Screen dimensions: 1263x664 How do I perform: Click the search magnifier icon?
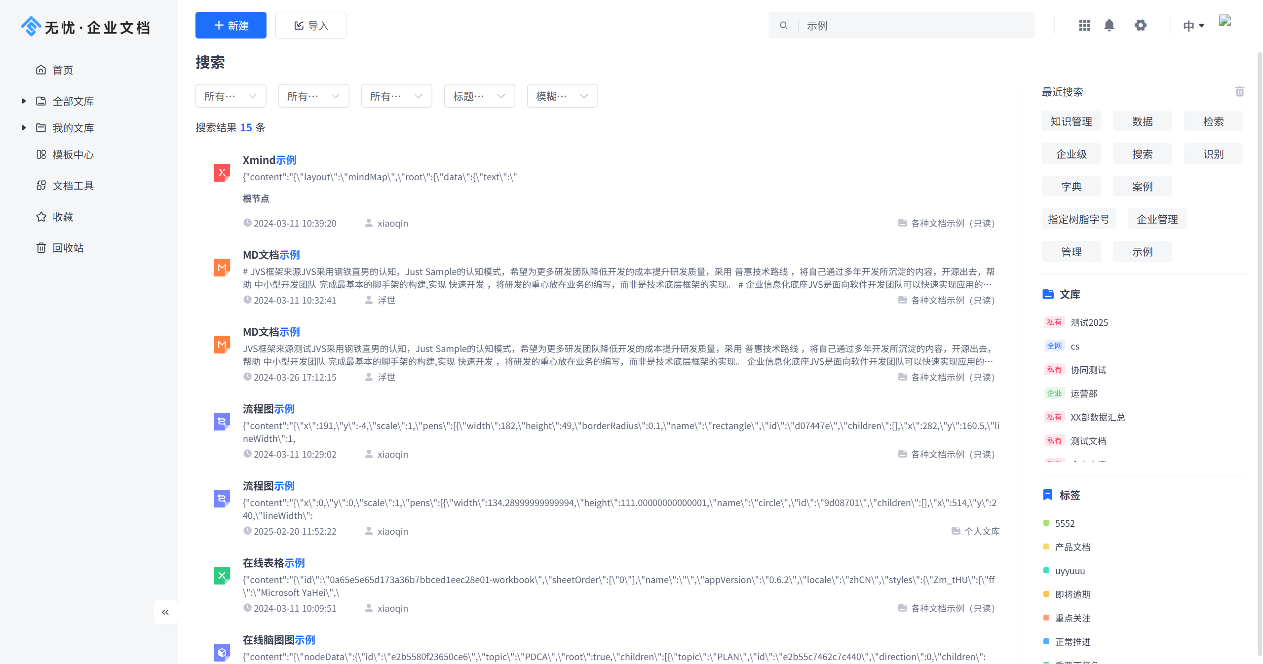[783, 25]
